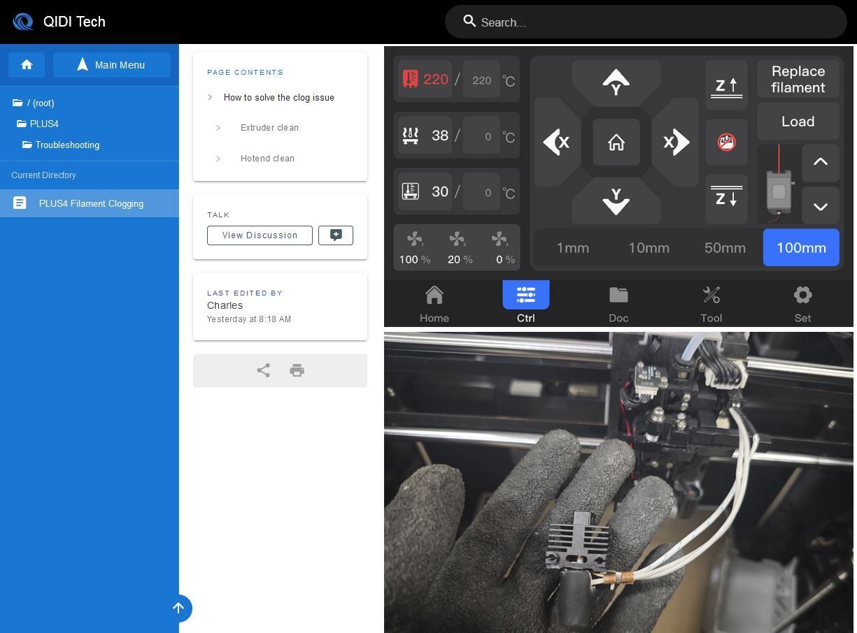Viewport: 857px width, 633px height.
Task: Click the author name Charles
Action: [x=225, y=305]
